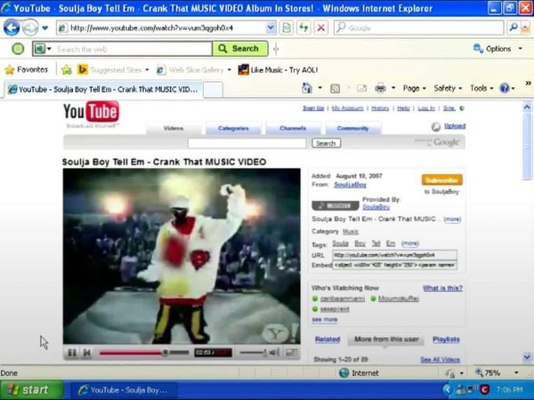The width and height of the screenshot is (534, 400).
Task: Click the browser Back button
Action: tap(12, 28)
